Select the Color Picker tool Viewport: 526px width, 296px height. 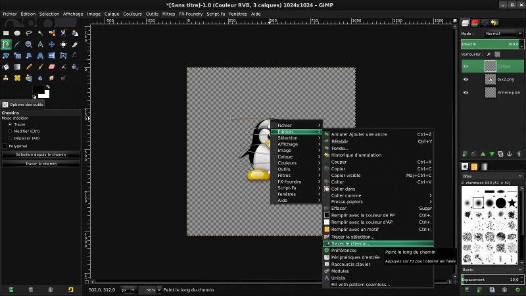18,44
